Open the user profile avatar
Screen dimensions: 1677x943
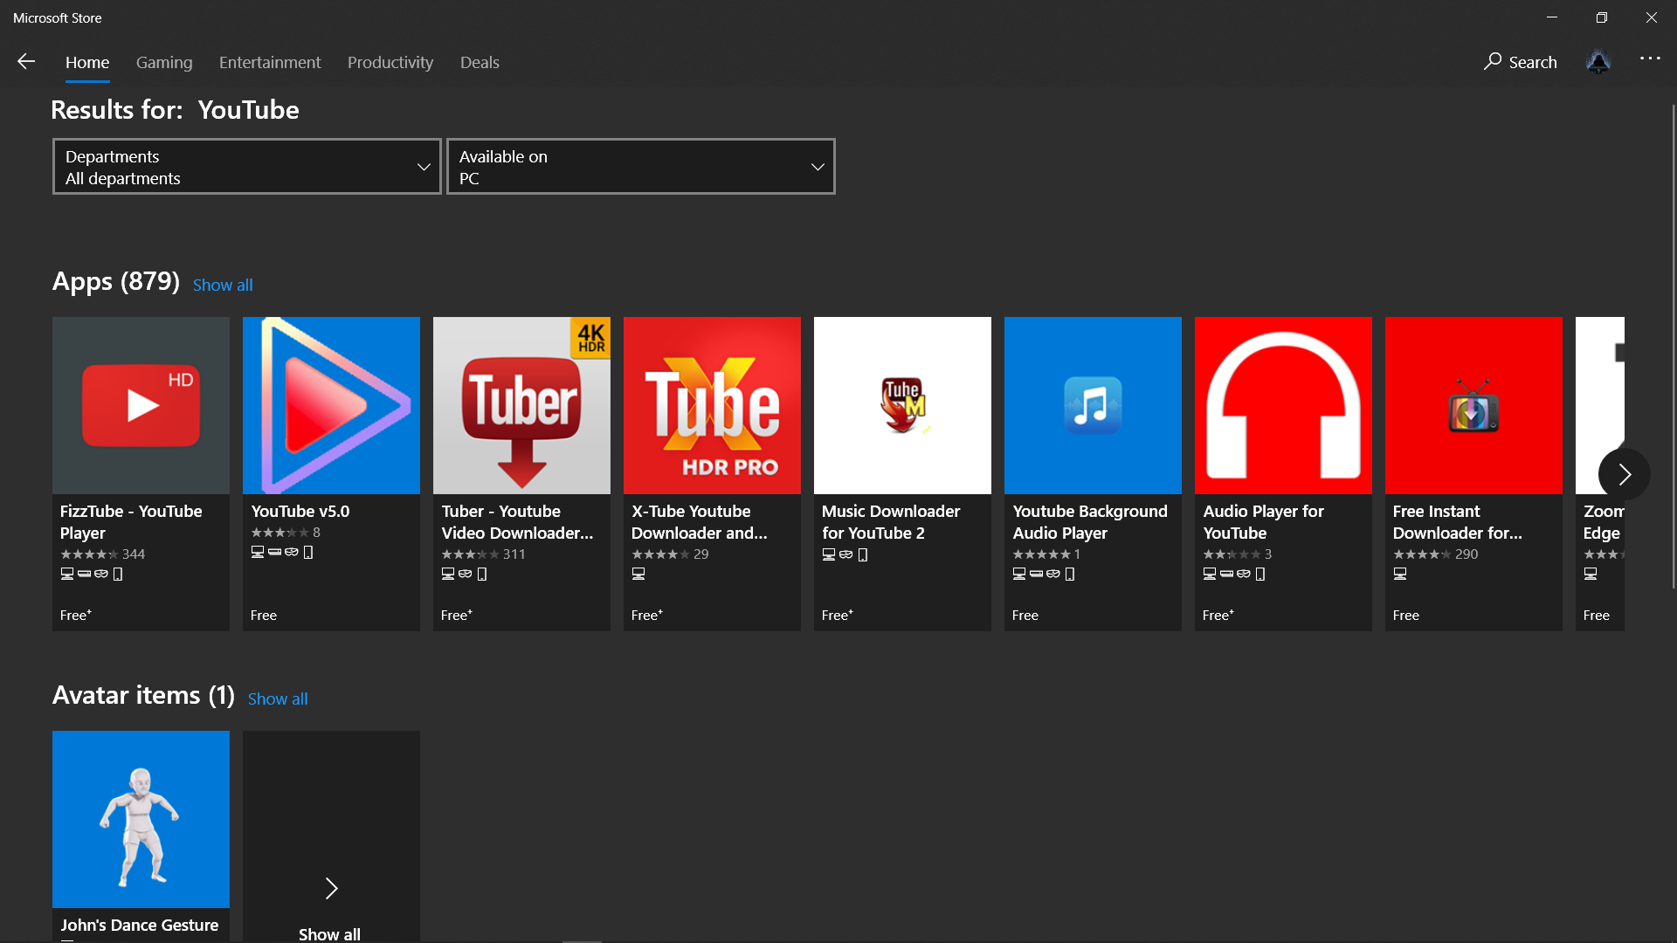[1598, 62]
